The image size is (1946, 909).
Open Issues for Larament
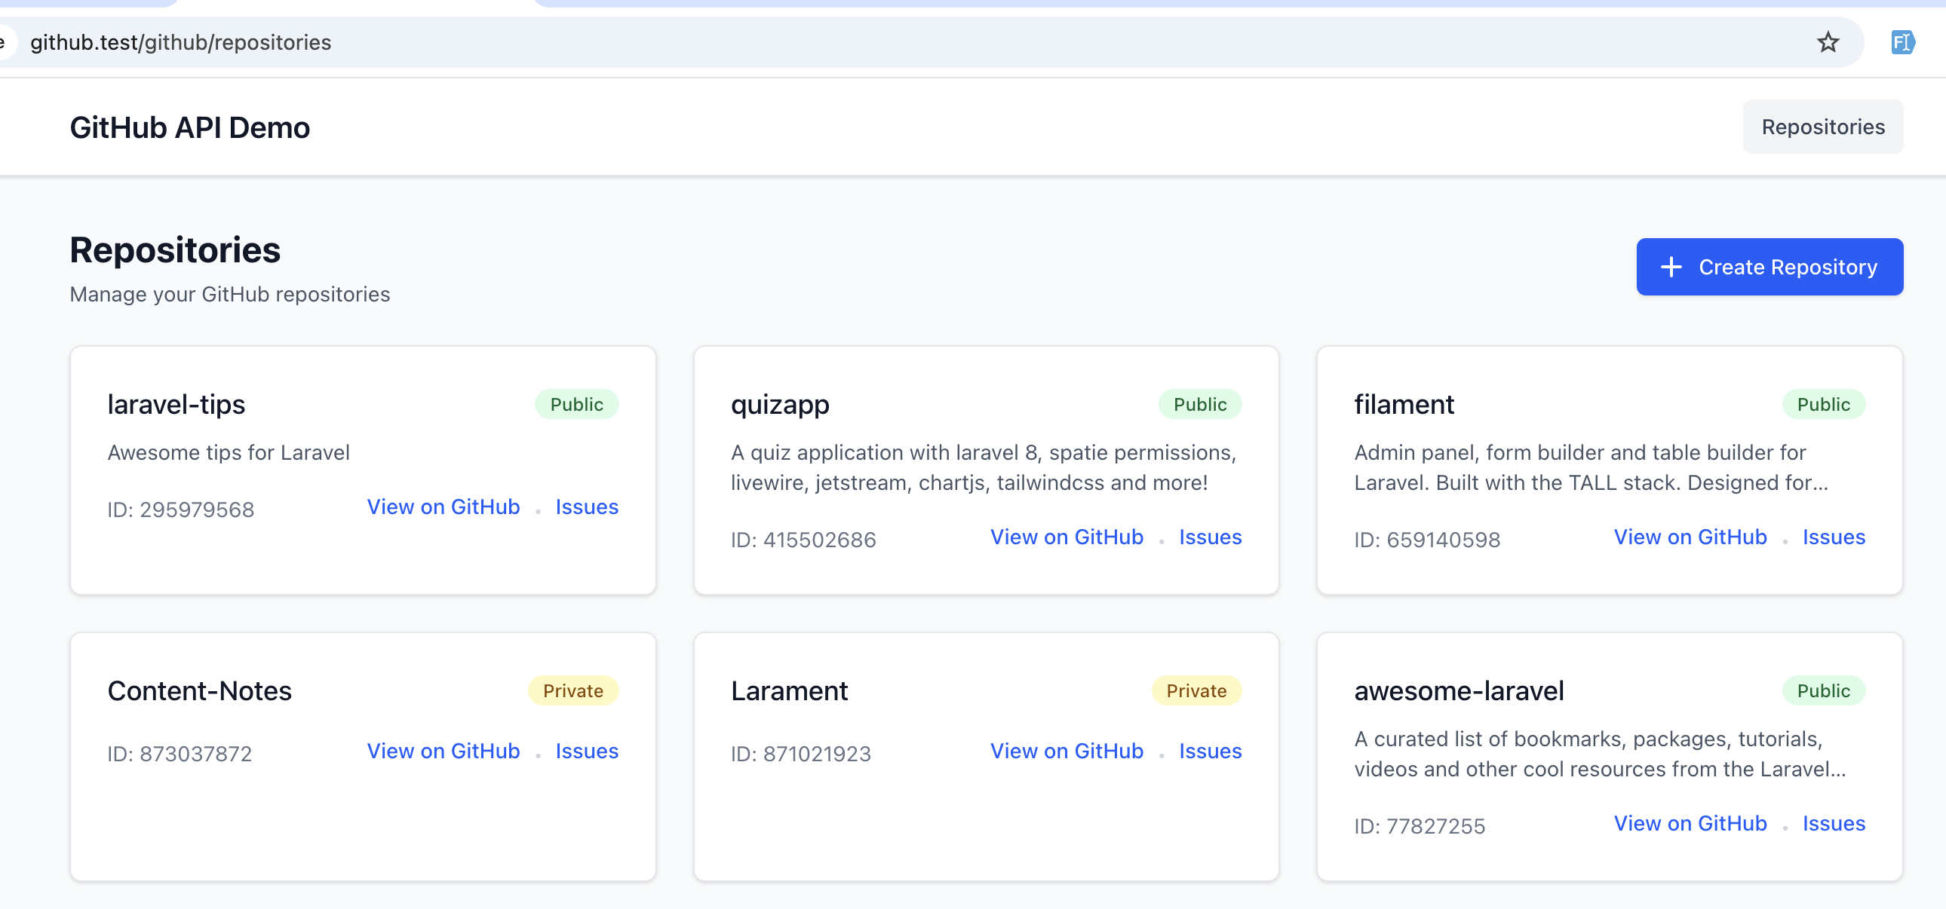click(1210, 751)
